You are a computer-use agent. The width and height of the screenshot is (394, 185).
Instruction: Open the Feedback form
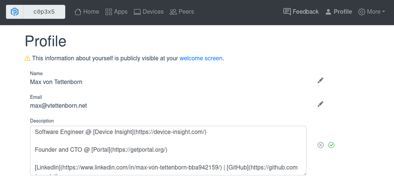pos(301,12)
